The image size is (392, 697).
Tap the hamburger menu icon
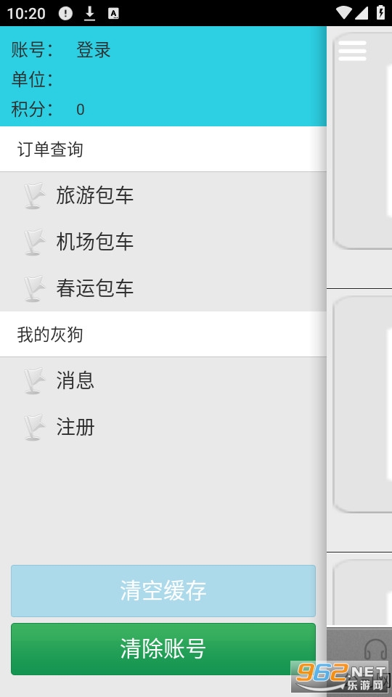click(352, 51)
